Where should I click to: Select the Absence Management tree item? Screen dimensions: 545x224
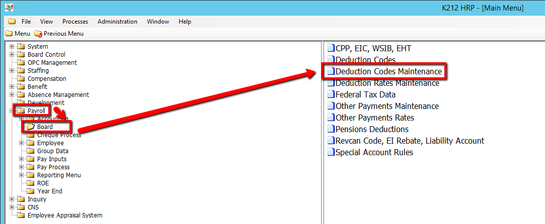(58, 95)
